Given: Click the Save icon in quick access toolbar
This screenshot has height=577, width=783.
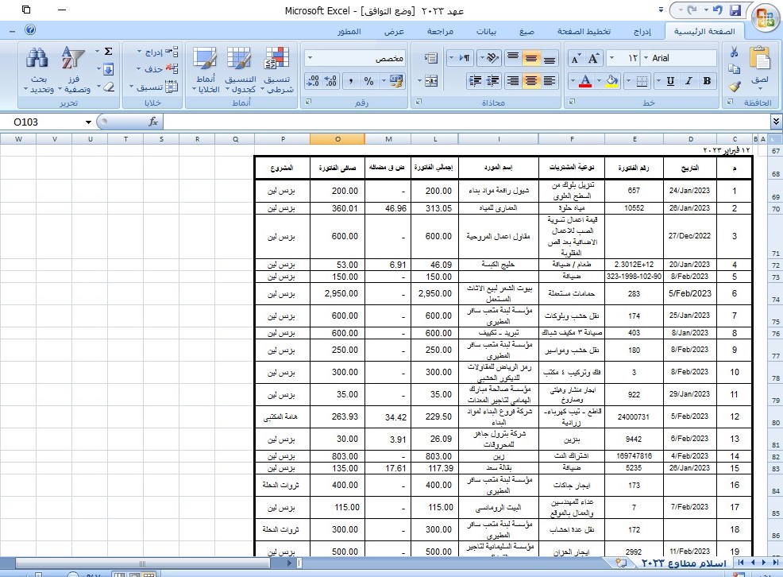Looking at the screenshot, I should click(x=735, y=10).
